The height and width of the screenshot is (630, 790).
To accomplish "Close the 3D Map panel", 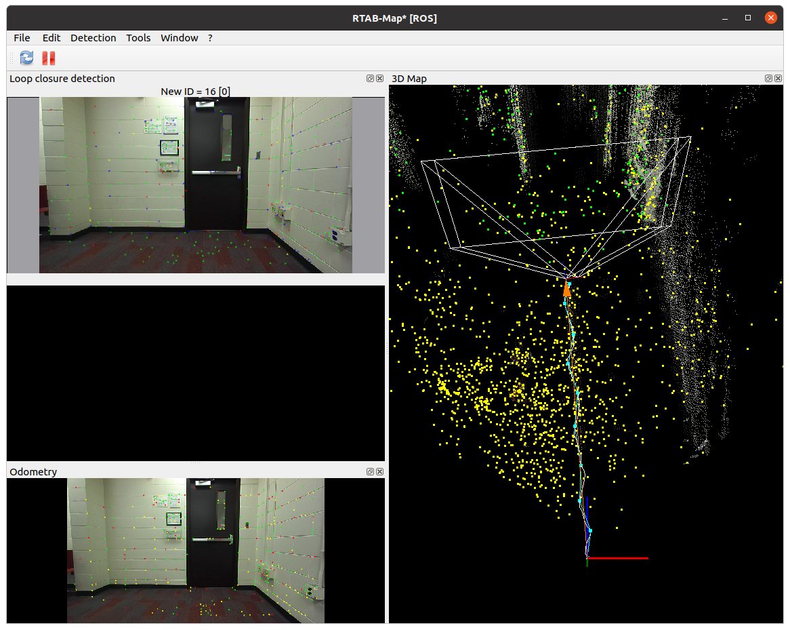I will [x=778, y=79].
